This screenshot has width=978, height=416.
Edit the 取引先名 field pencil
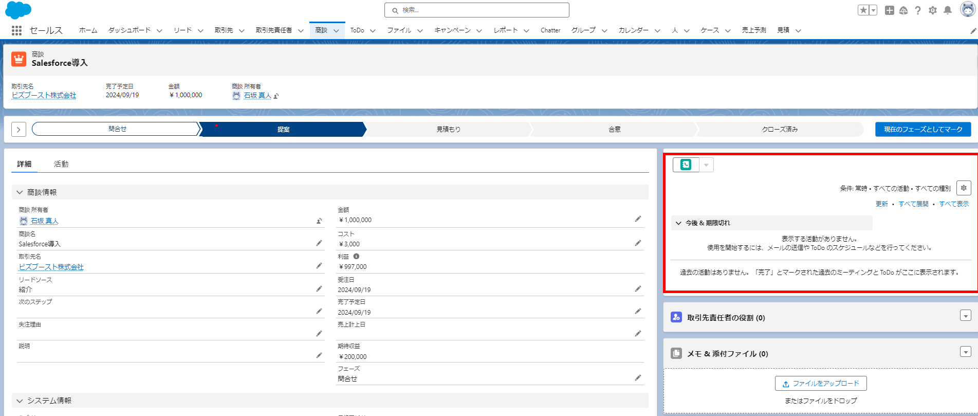pyautogui.click(x=319, y=266)
